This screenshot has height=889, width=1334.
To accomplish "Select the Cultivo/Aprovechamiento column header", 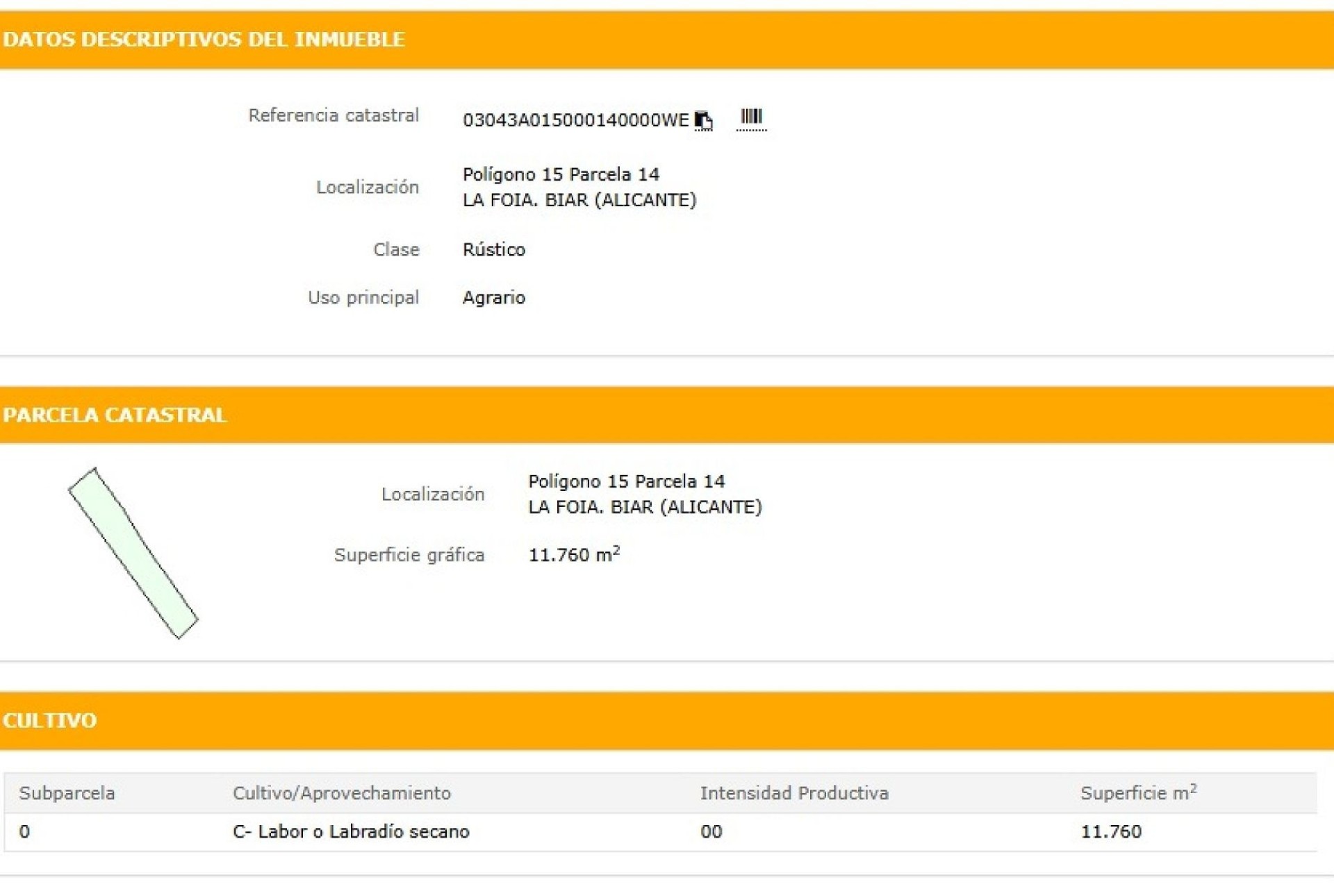I will [x=342, y=792].
